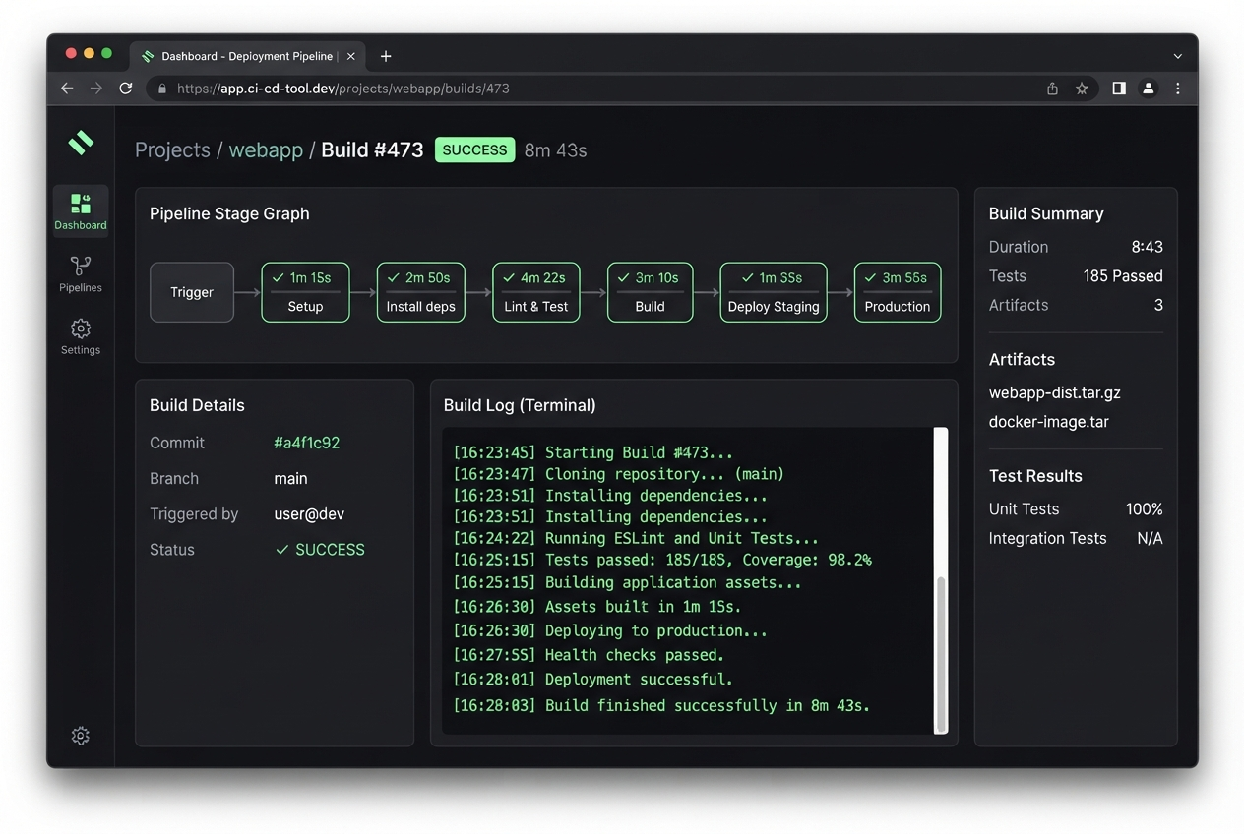The height and width of the screenshot is (834, 1244).
Task: Go to Projects breadcrumb
Action: point(172,149)
